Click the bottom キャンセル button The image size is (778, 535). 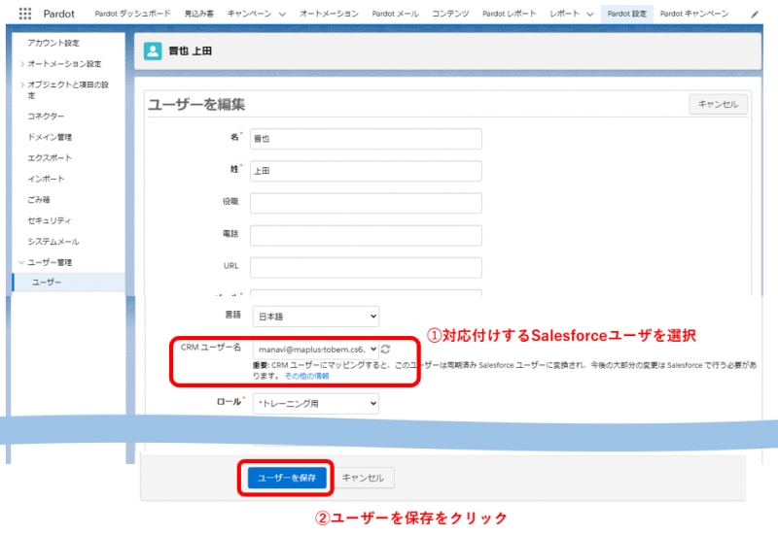[x=363, y=478]
